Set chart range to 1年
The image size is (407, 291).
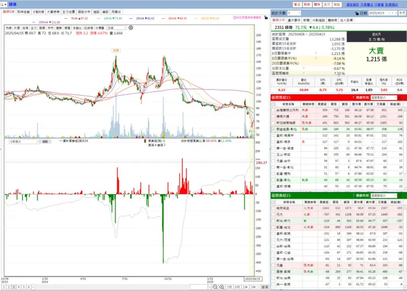pyautogui.click(x=245, y=287)
